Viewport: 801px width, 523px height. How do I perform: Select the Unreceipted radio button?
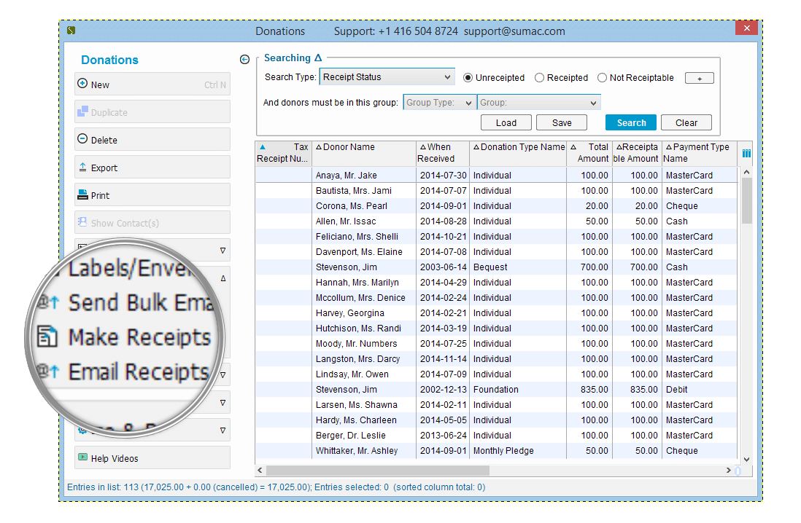(x=468, y=77)
